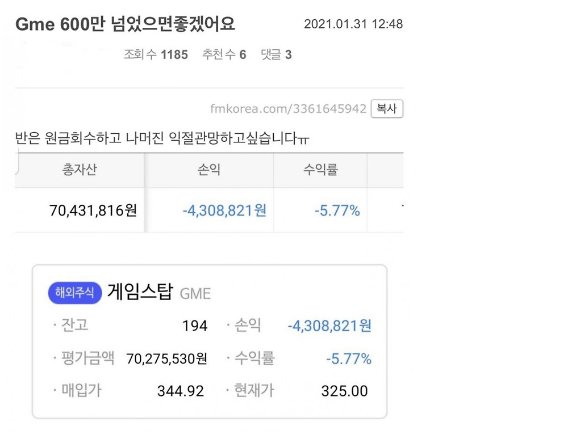Select the 댓글 3 comment count
Image resolution: width=568 pixels, height=439 pixels.
(276, 54)
